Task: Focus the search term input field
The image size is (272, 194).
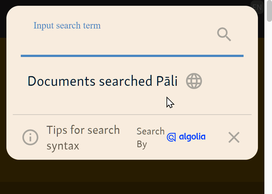Action: (x=115, y=43)
